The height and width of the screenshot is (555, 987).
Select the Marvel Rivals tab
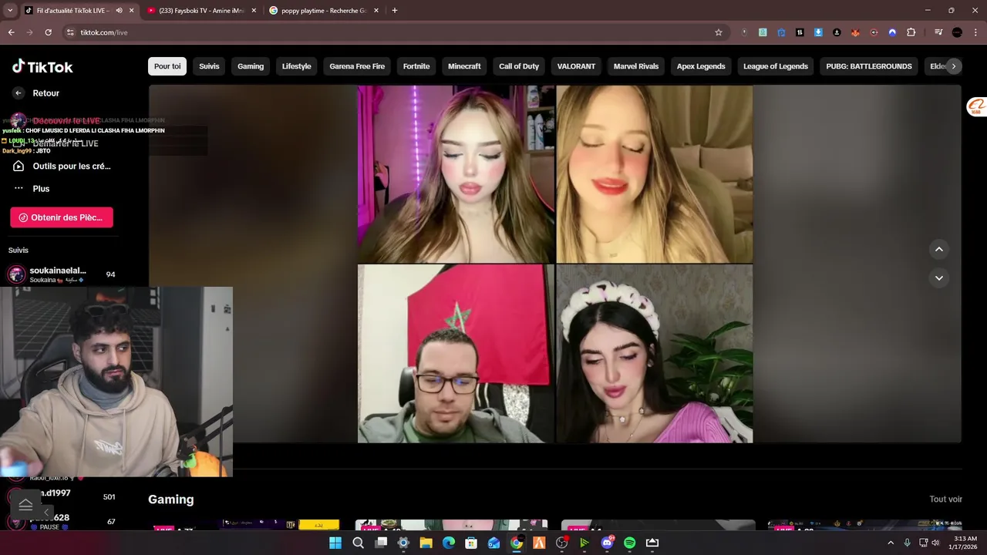pyautogui.click(x=636, y=66)
